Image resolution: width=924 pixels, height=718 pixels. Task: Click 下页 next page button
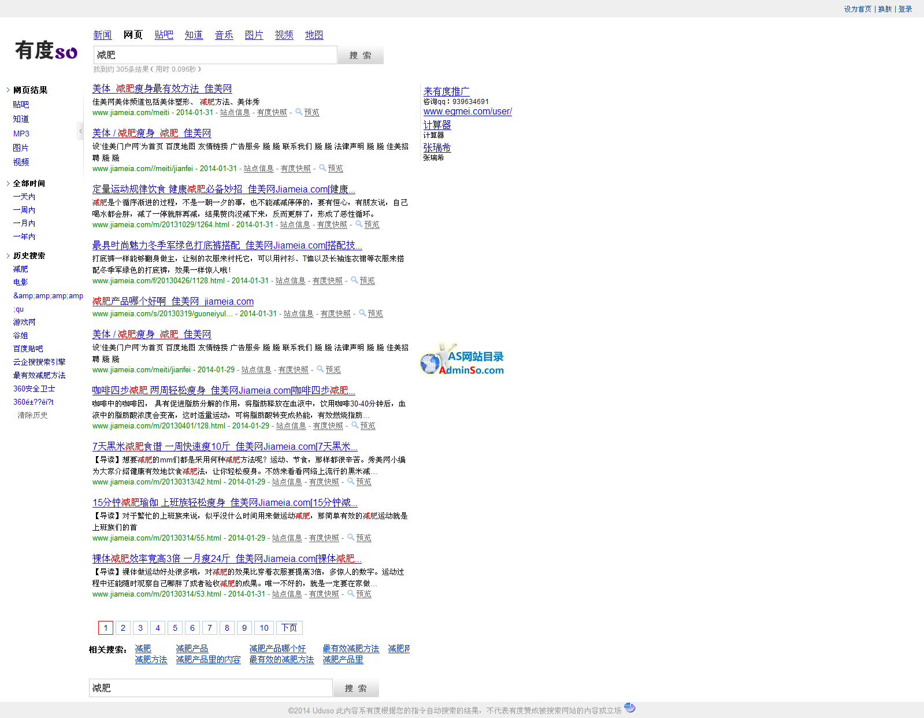290,628
